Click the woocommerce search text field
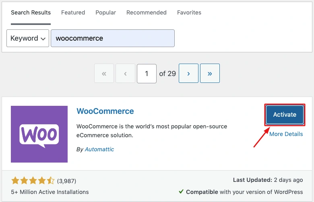 coord(113,38)
